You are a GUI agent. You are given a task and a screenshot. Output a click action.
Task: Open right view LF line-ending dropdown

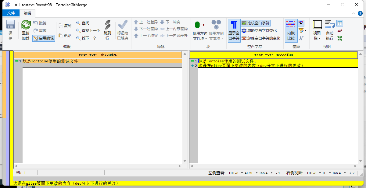click(326, 173)
